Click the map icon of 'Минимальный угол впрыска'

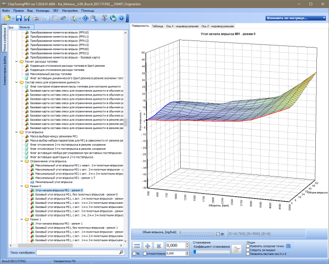tap(32, 182)
